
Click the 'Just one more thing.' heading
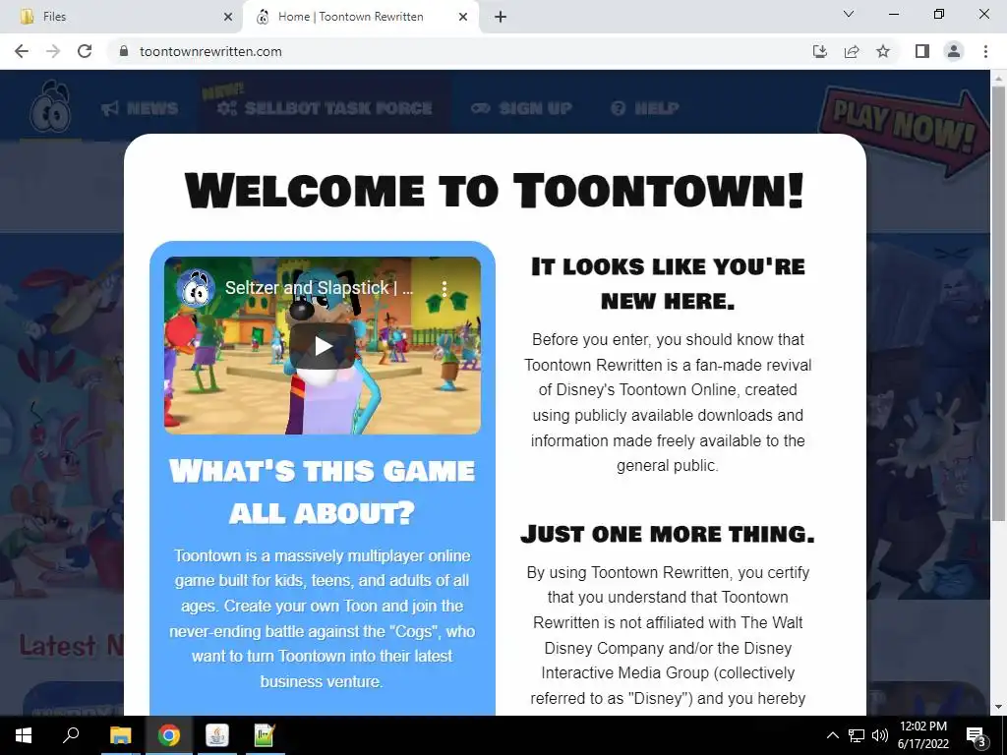pos(668,534)
